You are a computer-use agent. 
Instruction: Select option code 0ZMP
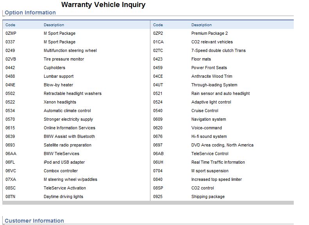[11, 34]
